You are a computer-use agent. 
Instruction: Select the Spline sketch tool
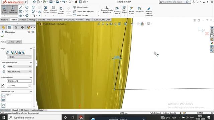tap(33, 7)
